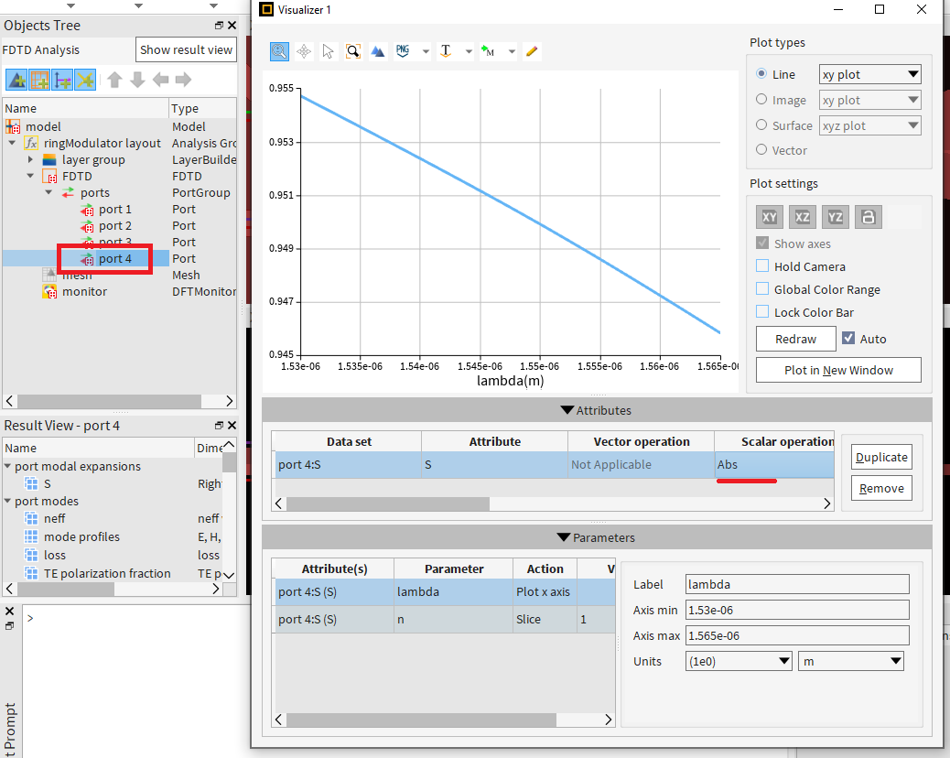Click the orange grid add-mesh icon
Screen dimensions: 950x758
(x=39, y=80)
